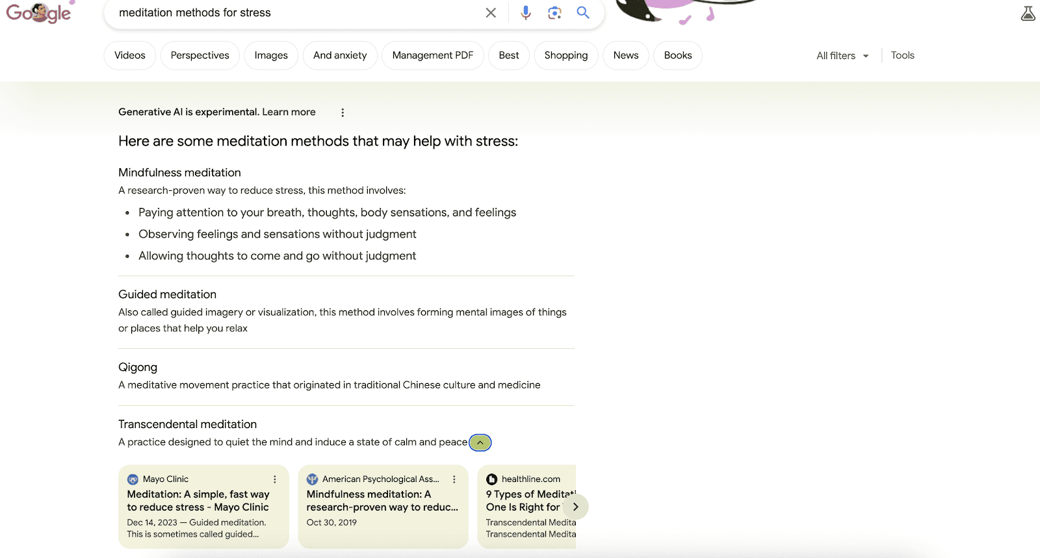
Task: Filter results by Videos
Action: point(130,55)
